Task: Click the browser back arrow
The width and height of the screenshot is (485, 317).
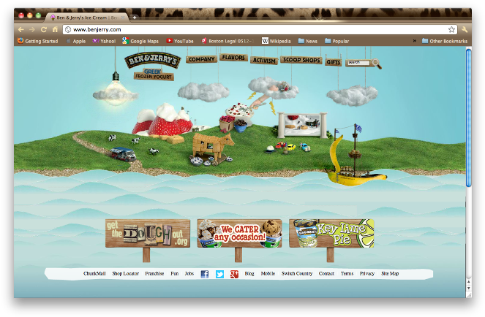Action: pos(21,30)
